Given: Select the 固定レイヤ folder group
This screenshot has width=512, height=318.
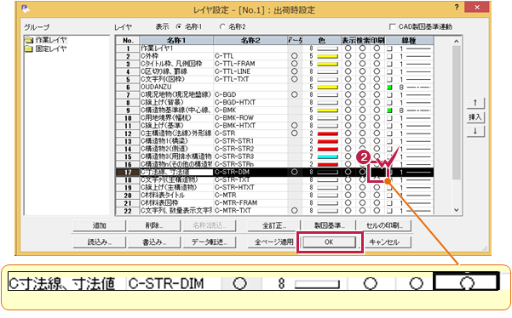Looking at the screenshot, I should [46, 48].
